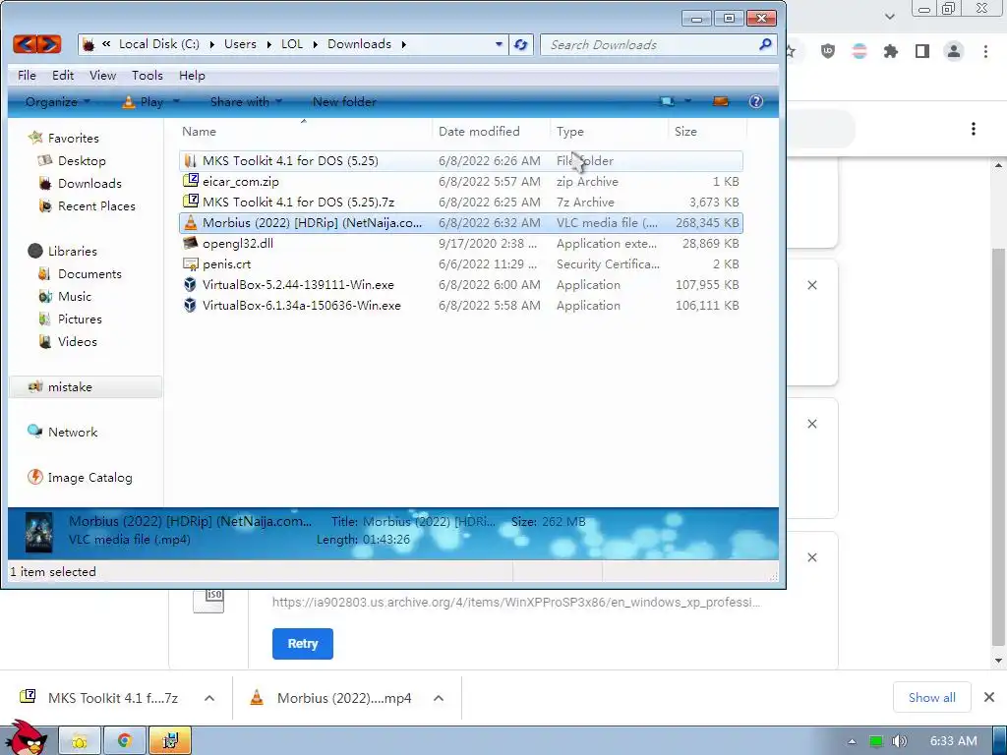Screen dimensions: 1007x755
Task: Open Chrome profile avatar icon
Action: pos(954,51)
